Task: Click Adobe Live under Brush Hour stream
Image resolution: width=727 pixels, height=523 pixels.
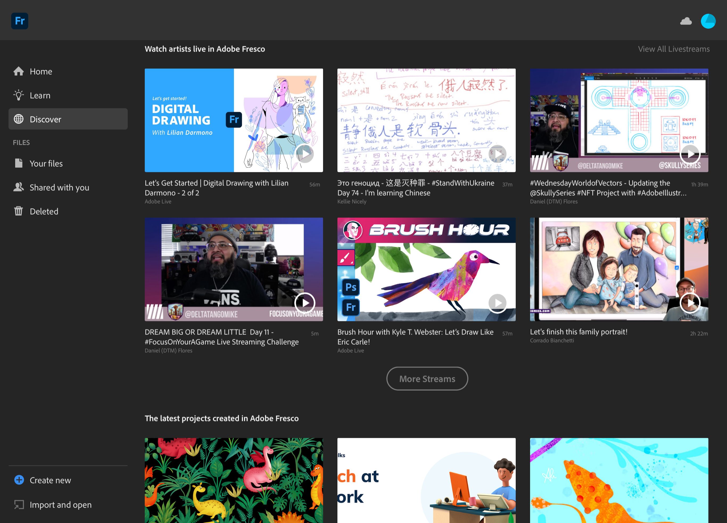Action: pos(351,351)
